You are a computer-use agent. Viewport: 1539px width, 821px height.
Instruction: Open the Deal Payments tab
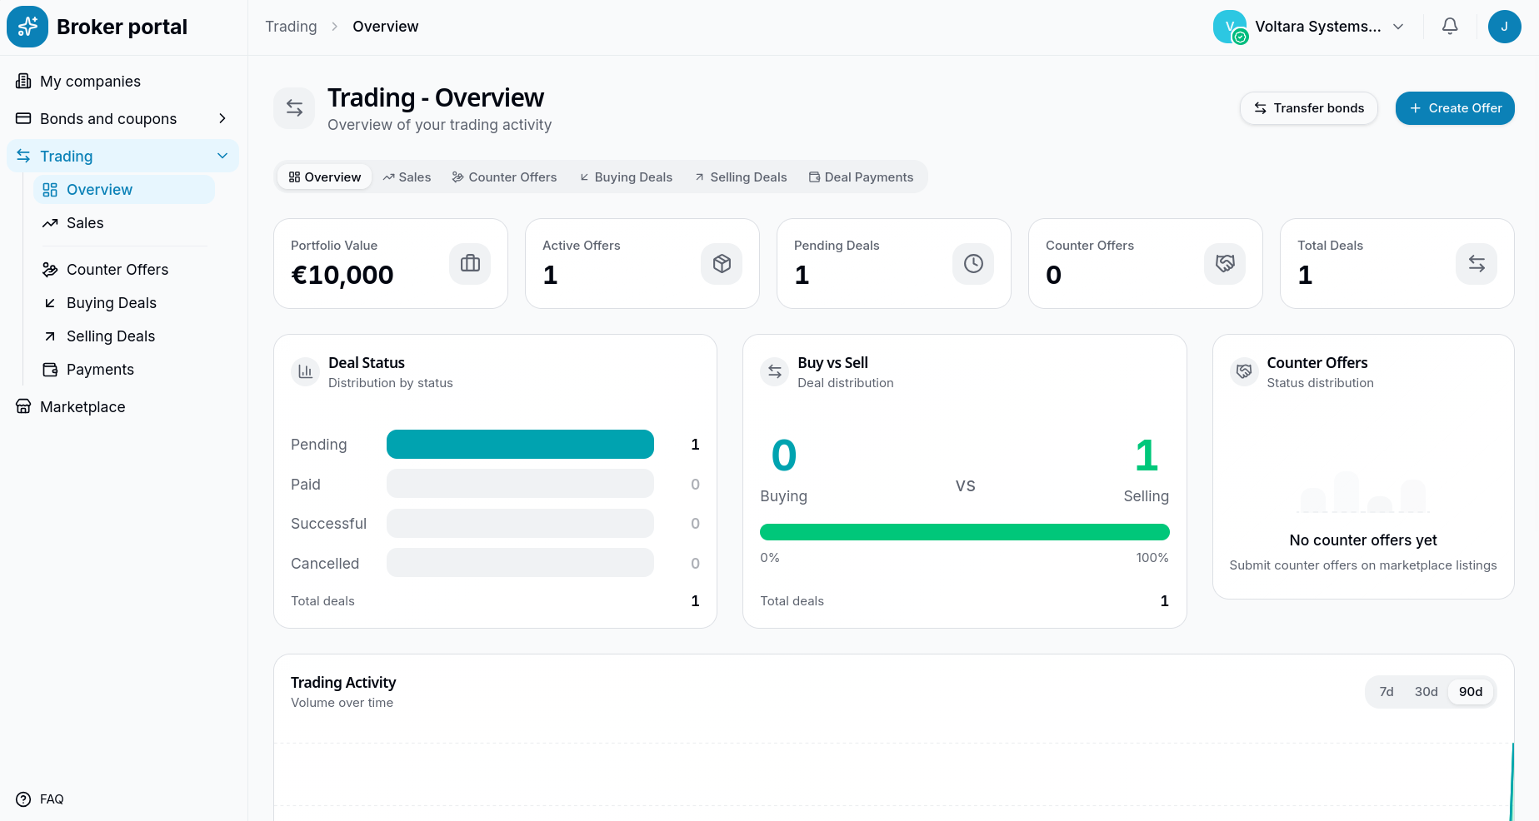pos(861,177)
